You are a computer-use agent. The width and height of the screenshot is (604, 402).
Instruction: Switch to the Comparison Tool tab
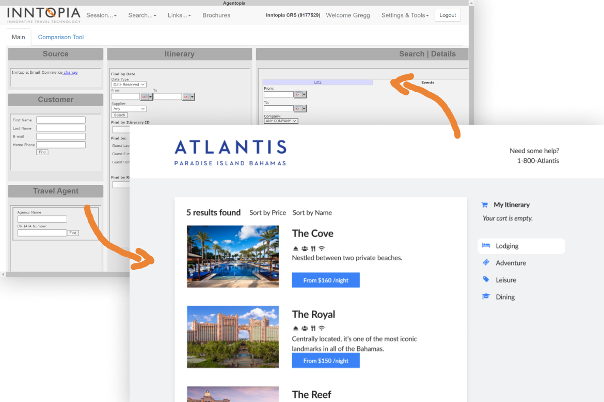tap(60, 37)
